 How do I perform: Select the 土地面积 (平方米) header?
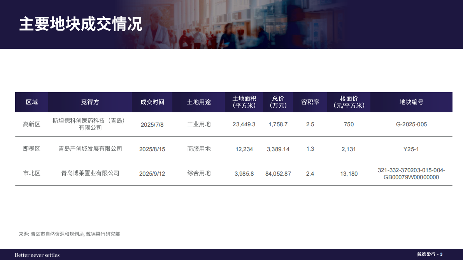pyautogui.click(x=244, y=102)
